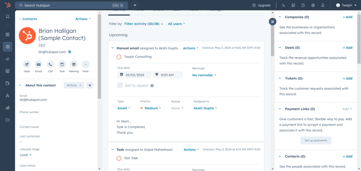The height and width of the screenshot is (171, 361).
Task: Collapse the Companies (0) section
Action: (x=280, y=17)
